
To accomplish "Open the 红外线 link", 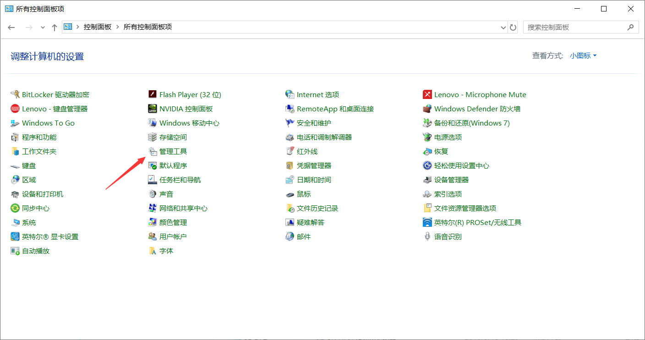I will click(x=307, y=151).
